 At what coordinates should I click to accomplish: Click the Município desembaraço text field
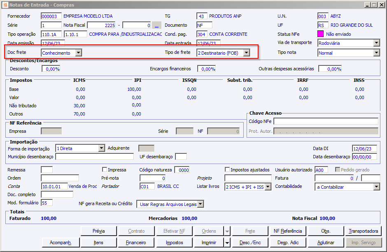tap(95, 157)
